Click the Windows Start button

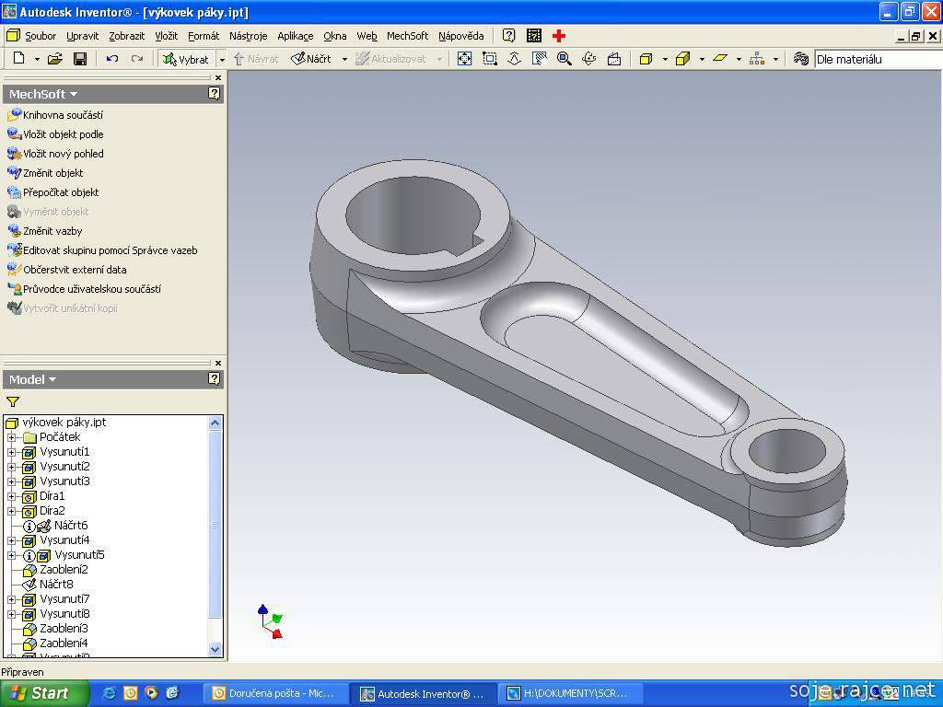(x=41, y=693)
